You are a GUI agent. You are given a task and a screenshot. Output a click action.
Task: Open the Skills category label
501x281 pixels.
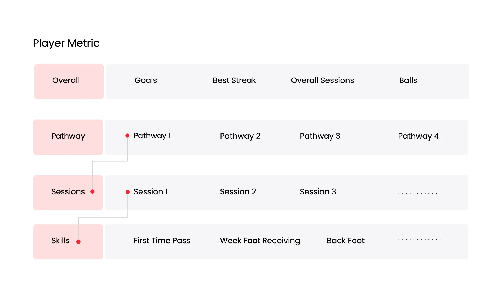tap(61, 241)
